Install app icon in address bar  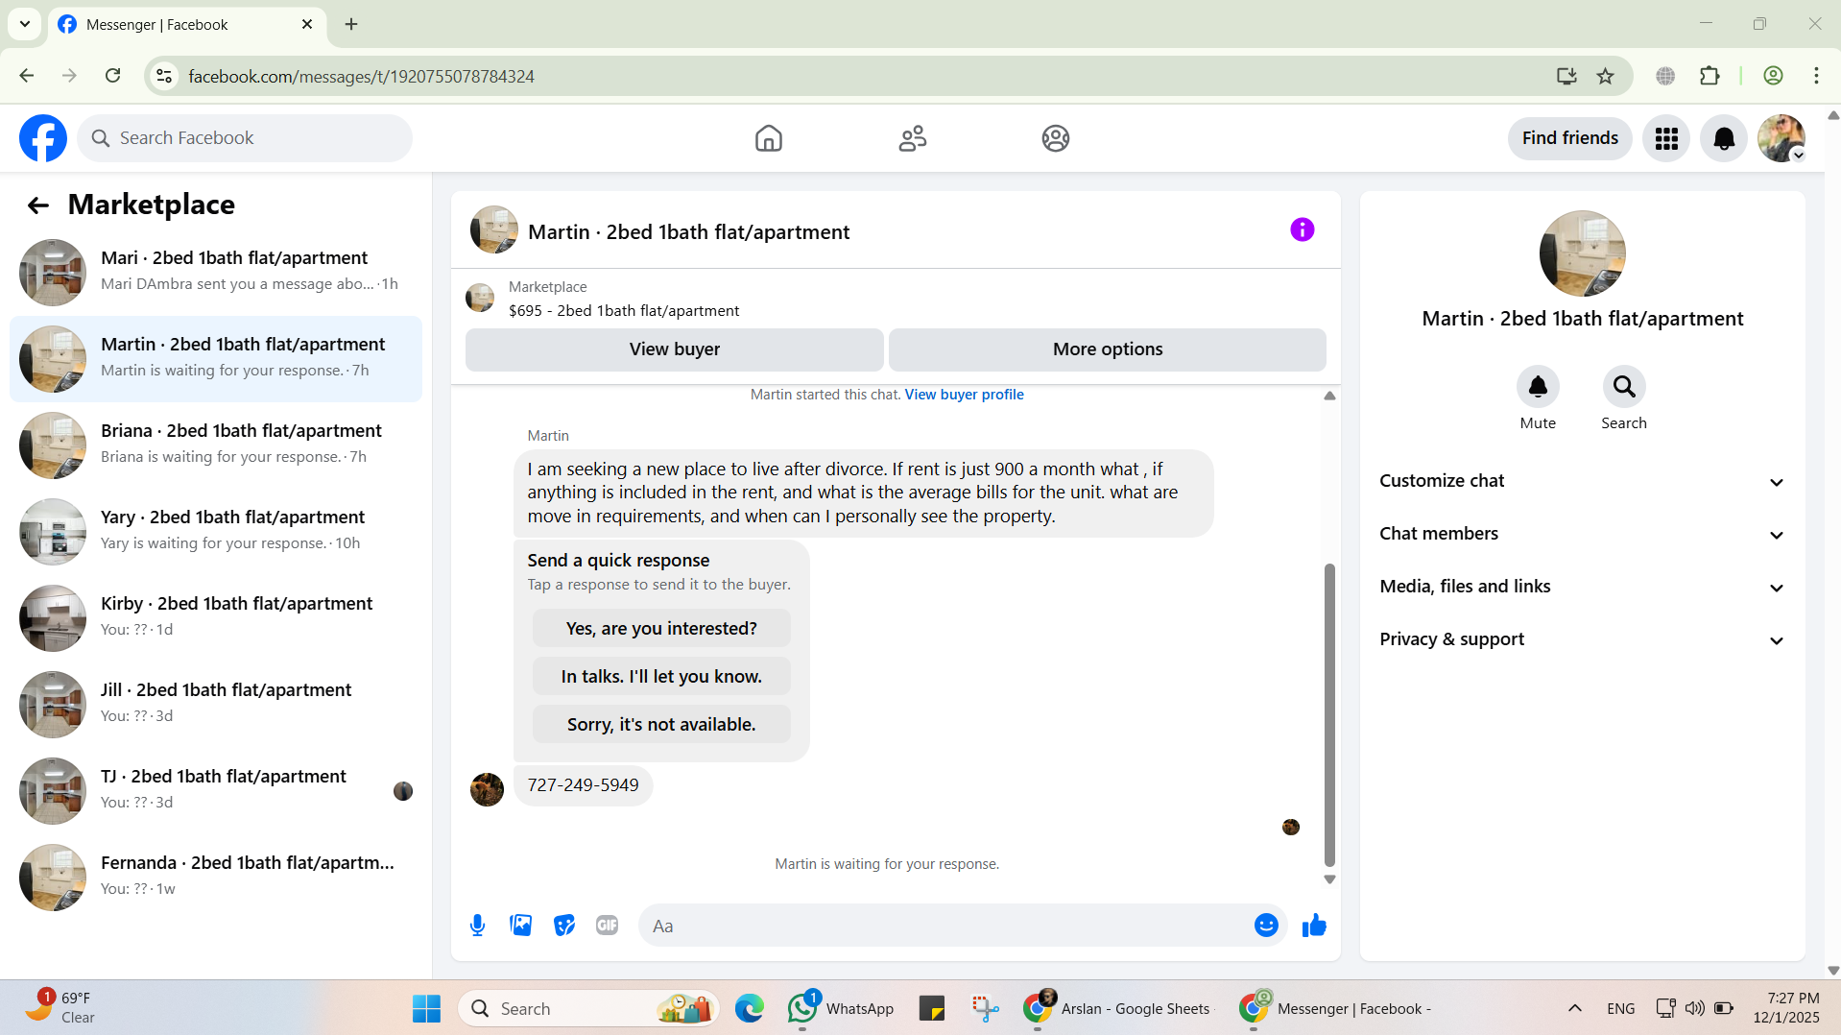(1566, 76)
